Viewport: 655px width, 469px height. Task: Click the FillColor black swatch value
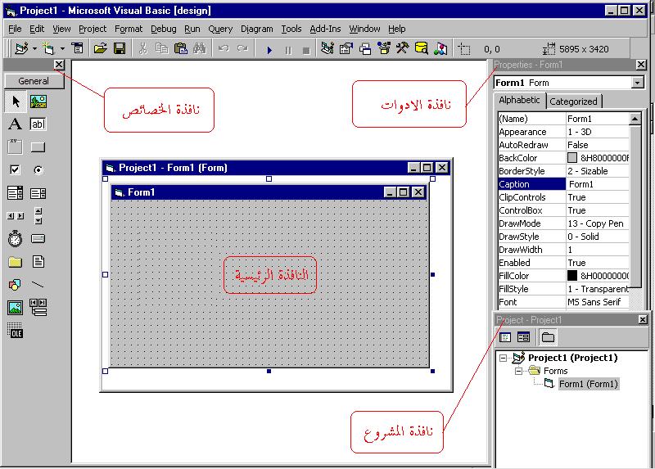tap(572, 276)
